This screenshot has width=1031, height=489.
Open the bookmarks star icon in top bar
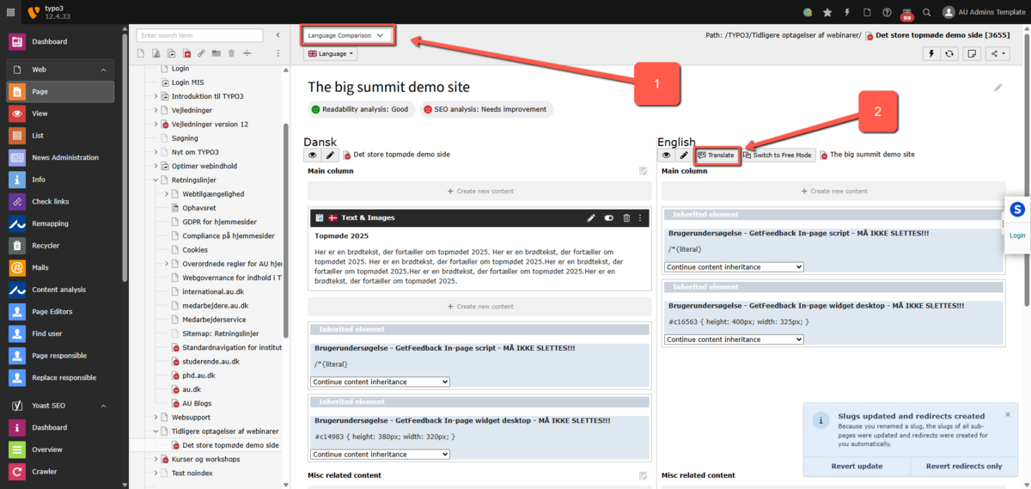(x=827, y=12)
